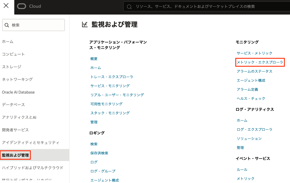Open トレース・エクスプローラ link

(x=112, y=77)
